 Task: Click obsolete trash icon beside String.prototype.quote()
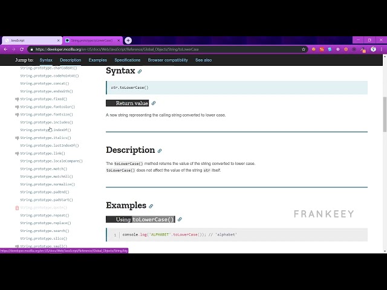click(17, 208)
